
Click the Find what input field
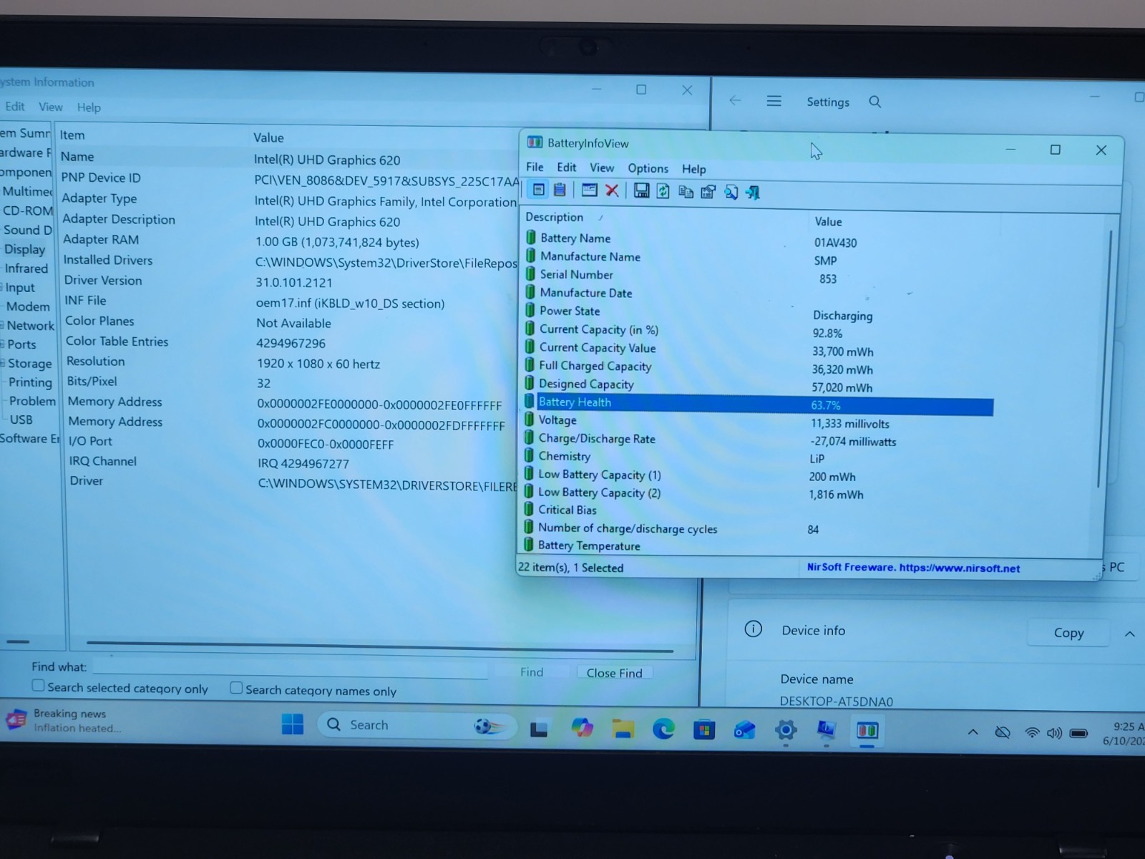[290, 668]
